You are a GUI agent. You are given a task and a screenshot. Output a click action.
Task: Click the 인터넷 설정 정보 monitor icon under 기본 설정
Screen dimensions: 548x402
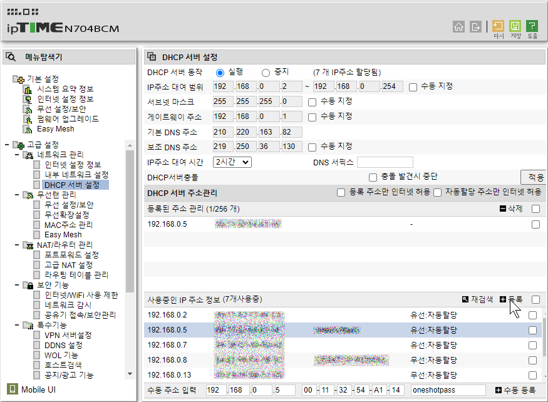[x=28, y=100]
